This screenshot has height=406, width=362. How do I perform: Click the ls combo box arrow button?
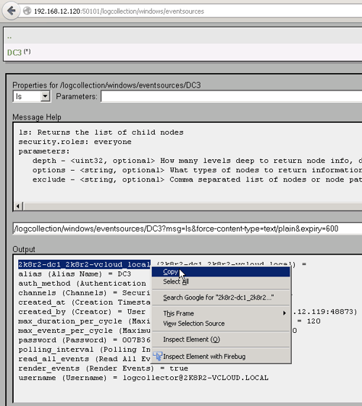pyautogui.click(x=46, y=96)
